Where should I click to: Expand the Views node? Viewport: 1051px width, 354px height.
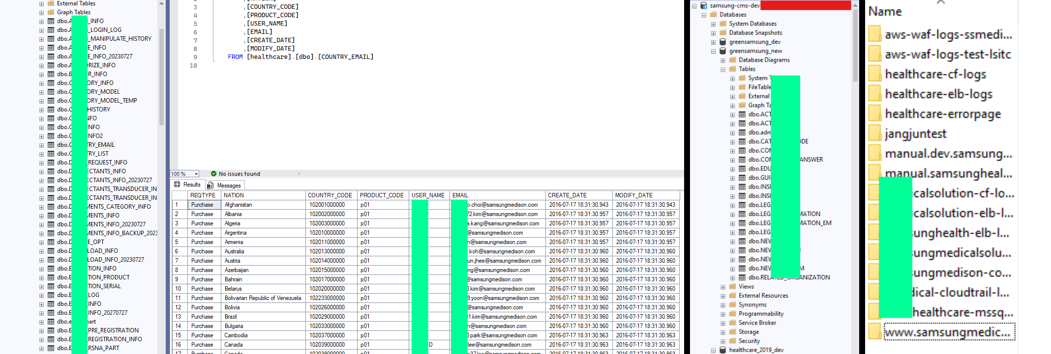pos(723,287)
